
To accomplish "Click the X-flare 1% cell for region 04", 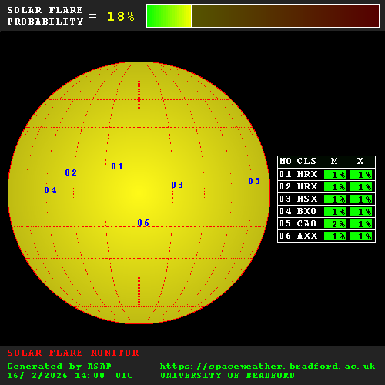I will point(361,212).
